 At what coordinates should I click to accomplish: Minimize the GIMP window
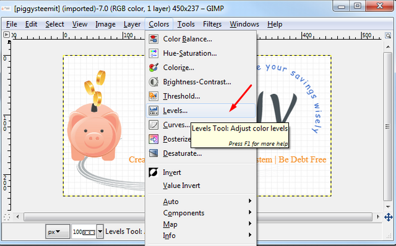tap(342, 6)
